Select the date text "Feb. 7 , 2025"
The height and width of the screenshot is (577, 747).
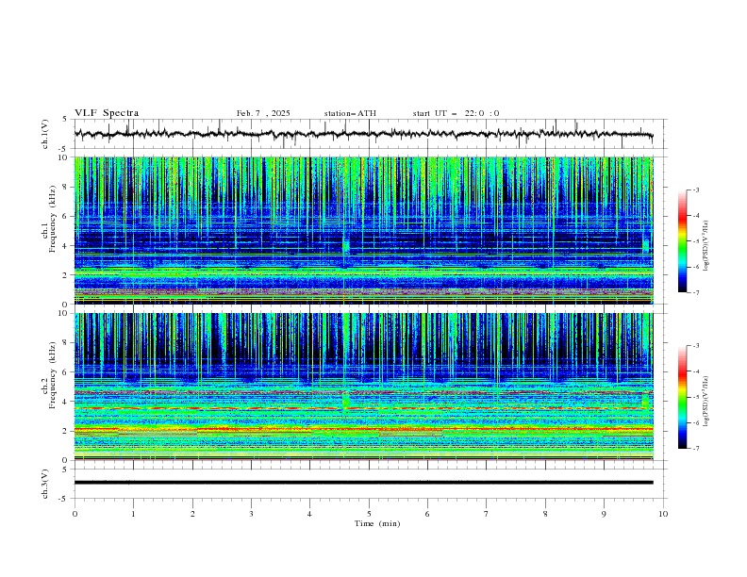[x=263, y=113]
